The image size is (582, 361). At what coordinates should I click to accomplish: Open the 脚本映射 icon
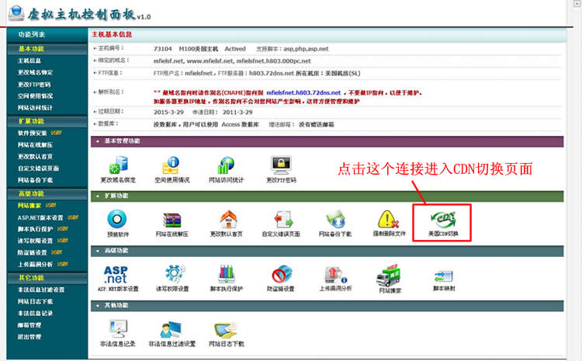[443, 274]
